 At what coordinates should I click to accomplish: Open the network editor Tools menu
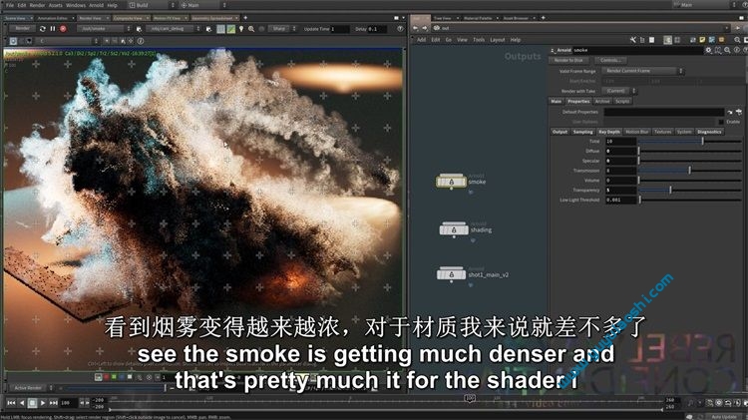point(479,40)
